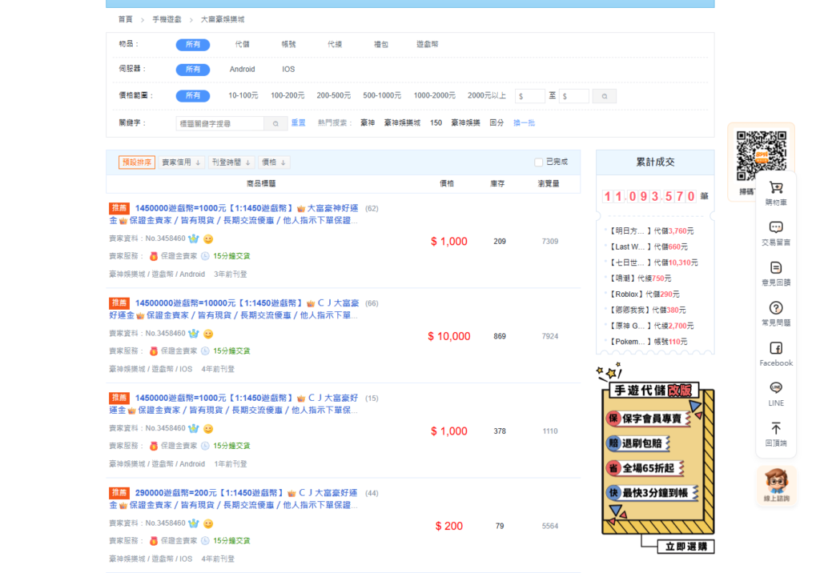Sort listings by 價格
Screen dimensions: 820x573
(274, 162)
